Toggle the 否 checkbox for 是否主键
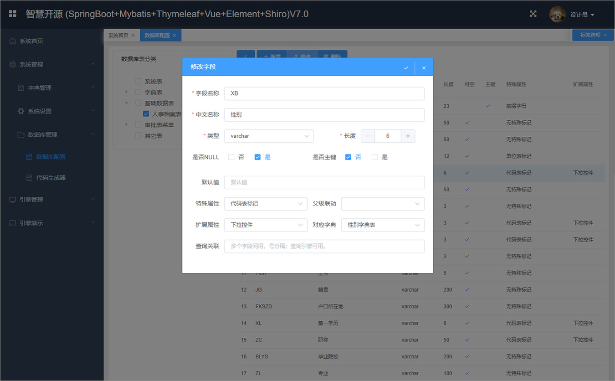 tap(348, 157)
